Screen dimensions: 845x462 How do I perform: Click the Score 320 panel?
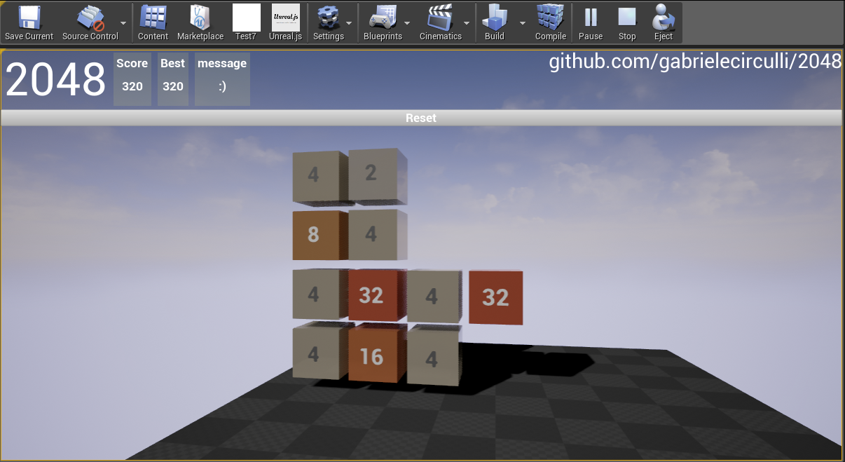(132, 79)
